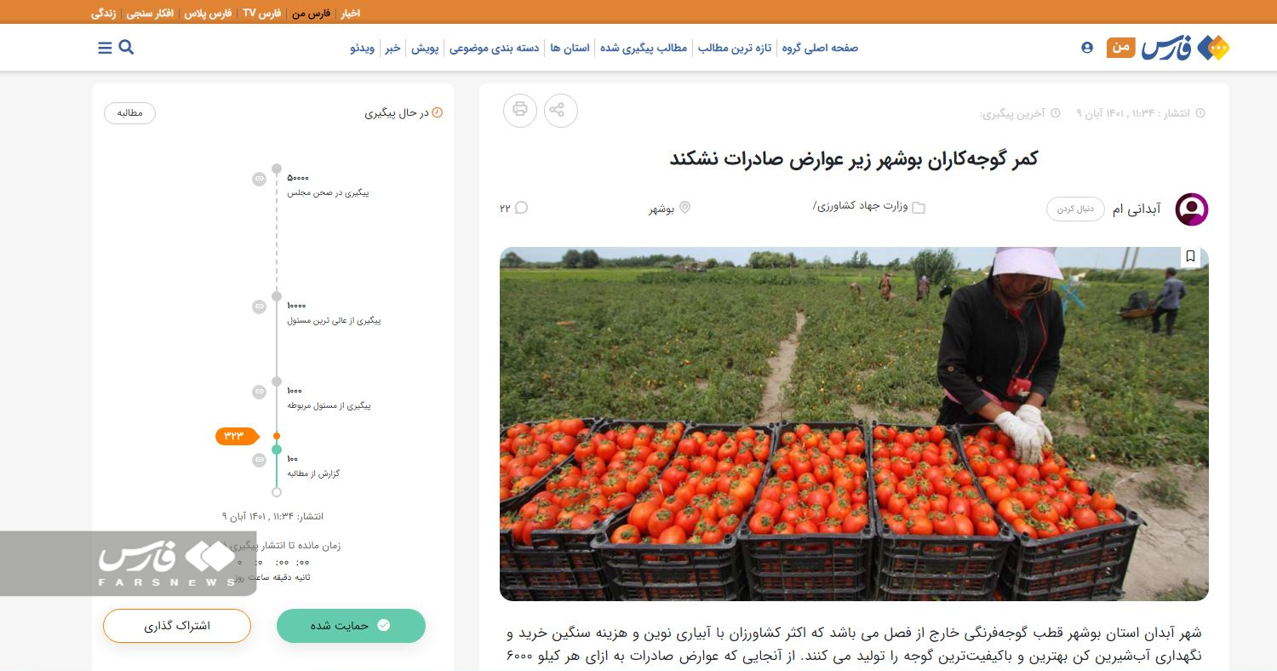Click the orange ۳۲۳ progress marker
This screenshot has width=1277, height=671.
pos(236,436)
